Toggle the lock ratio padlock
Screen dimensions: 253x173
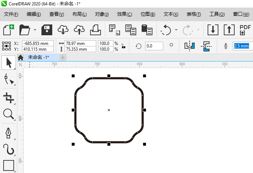tap(124, 46)
